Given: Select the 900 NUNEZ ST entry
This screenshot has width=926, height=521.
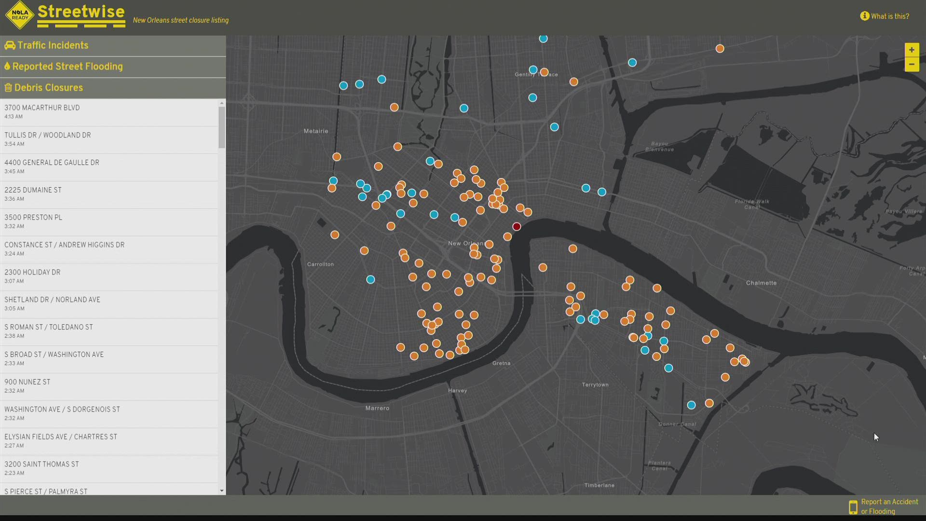Looking at the screenshot, I should (109, 387).
